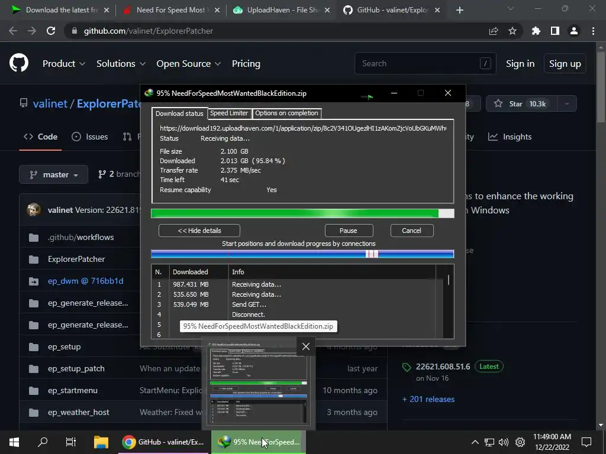Open Task View on the taskbar
The height and width of the screenshot is (454, 606).
click(71, 442)
